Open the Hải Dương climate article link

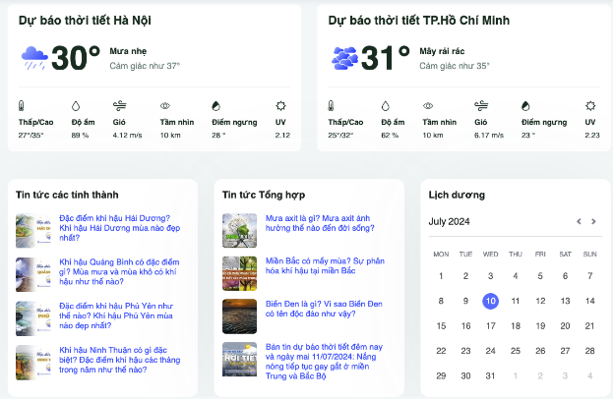pyautogui.click(x=119, y=228)
